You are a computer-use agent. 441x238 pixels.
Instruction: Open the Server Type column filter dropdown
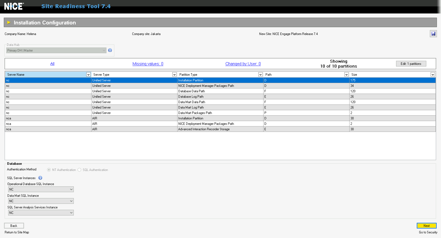174,75
